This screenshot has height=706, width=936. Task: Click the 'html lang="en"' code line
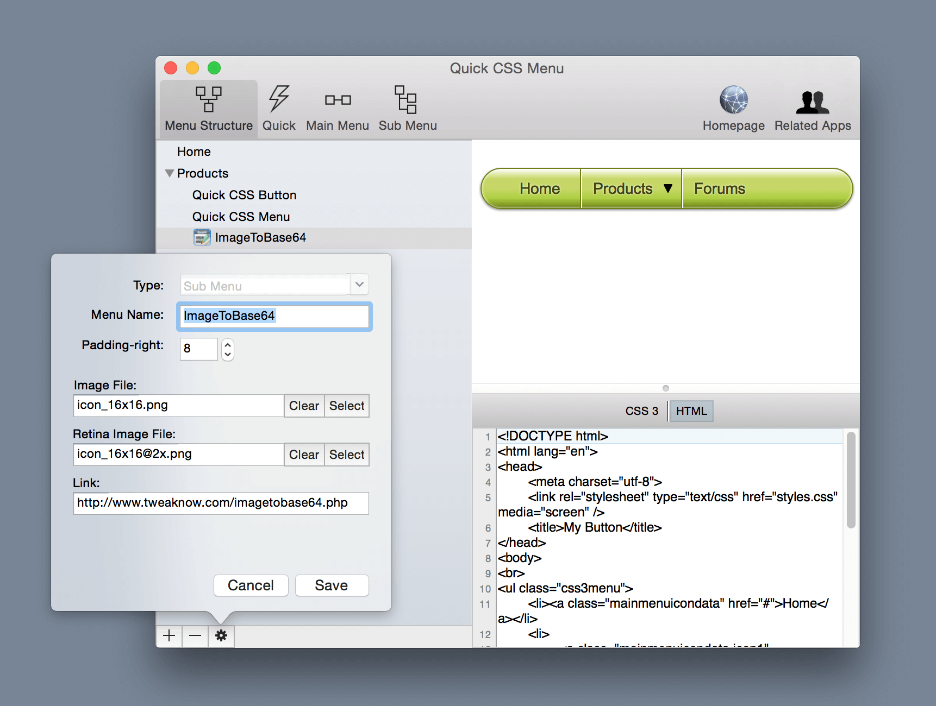547,451
